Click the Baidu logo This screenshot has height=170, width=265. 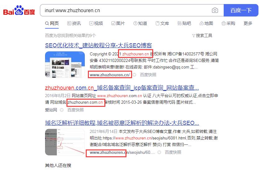(19, 10)
